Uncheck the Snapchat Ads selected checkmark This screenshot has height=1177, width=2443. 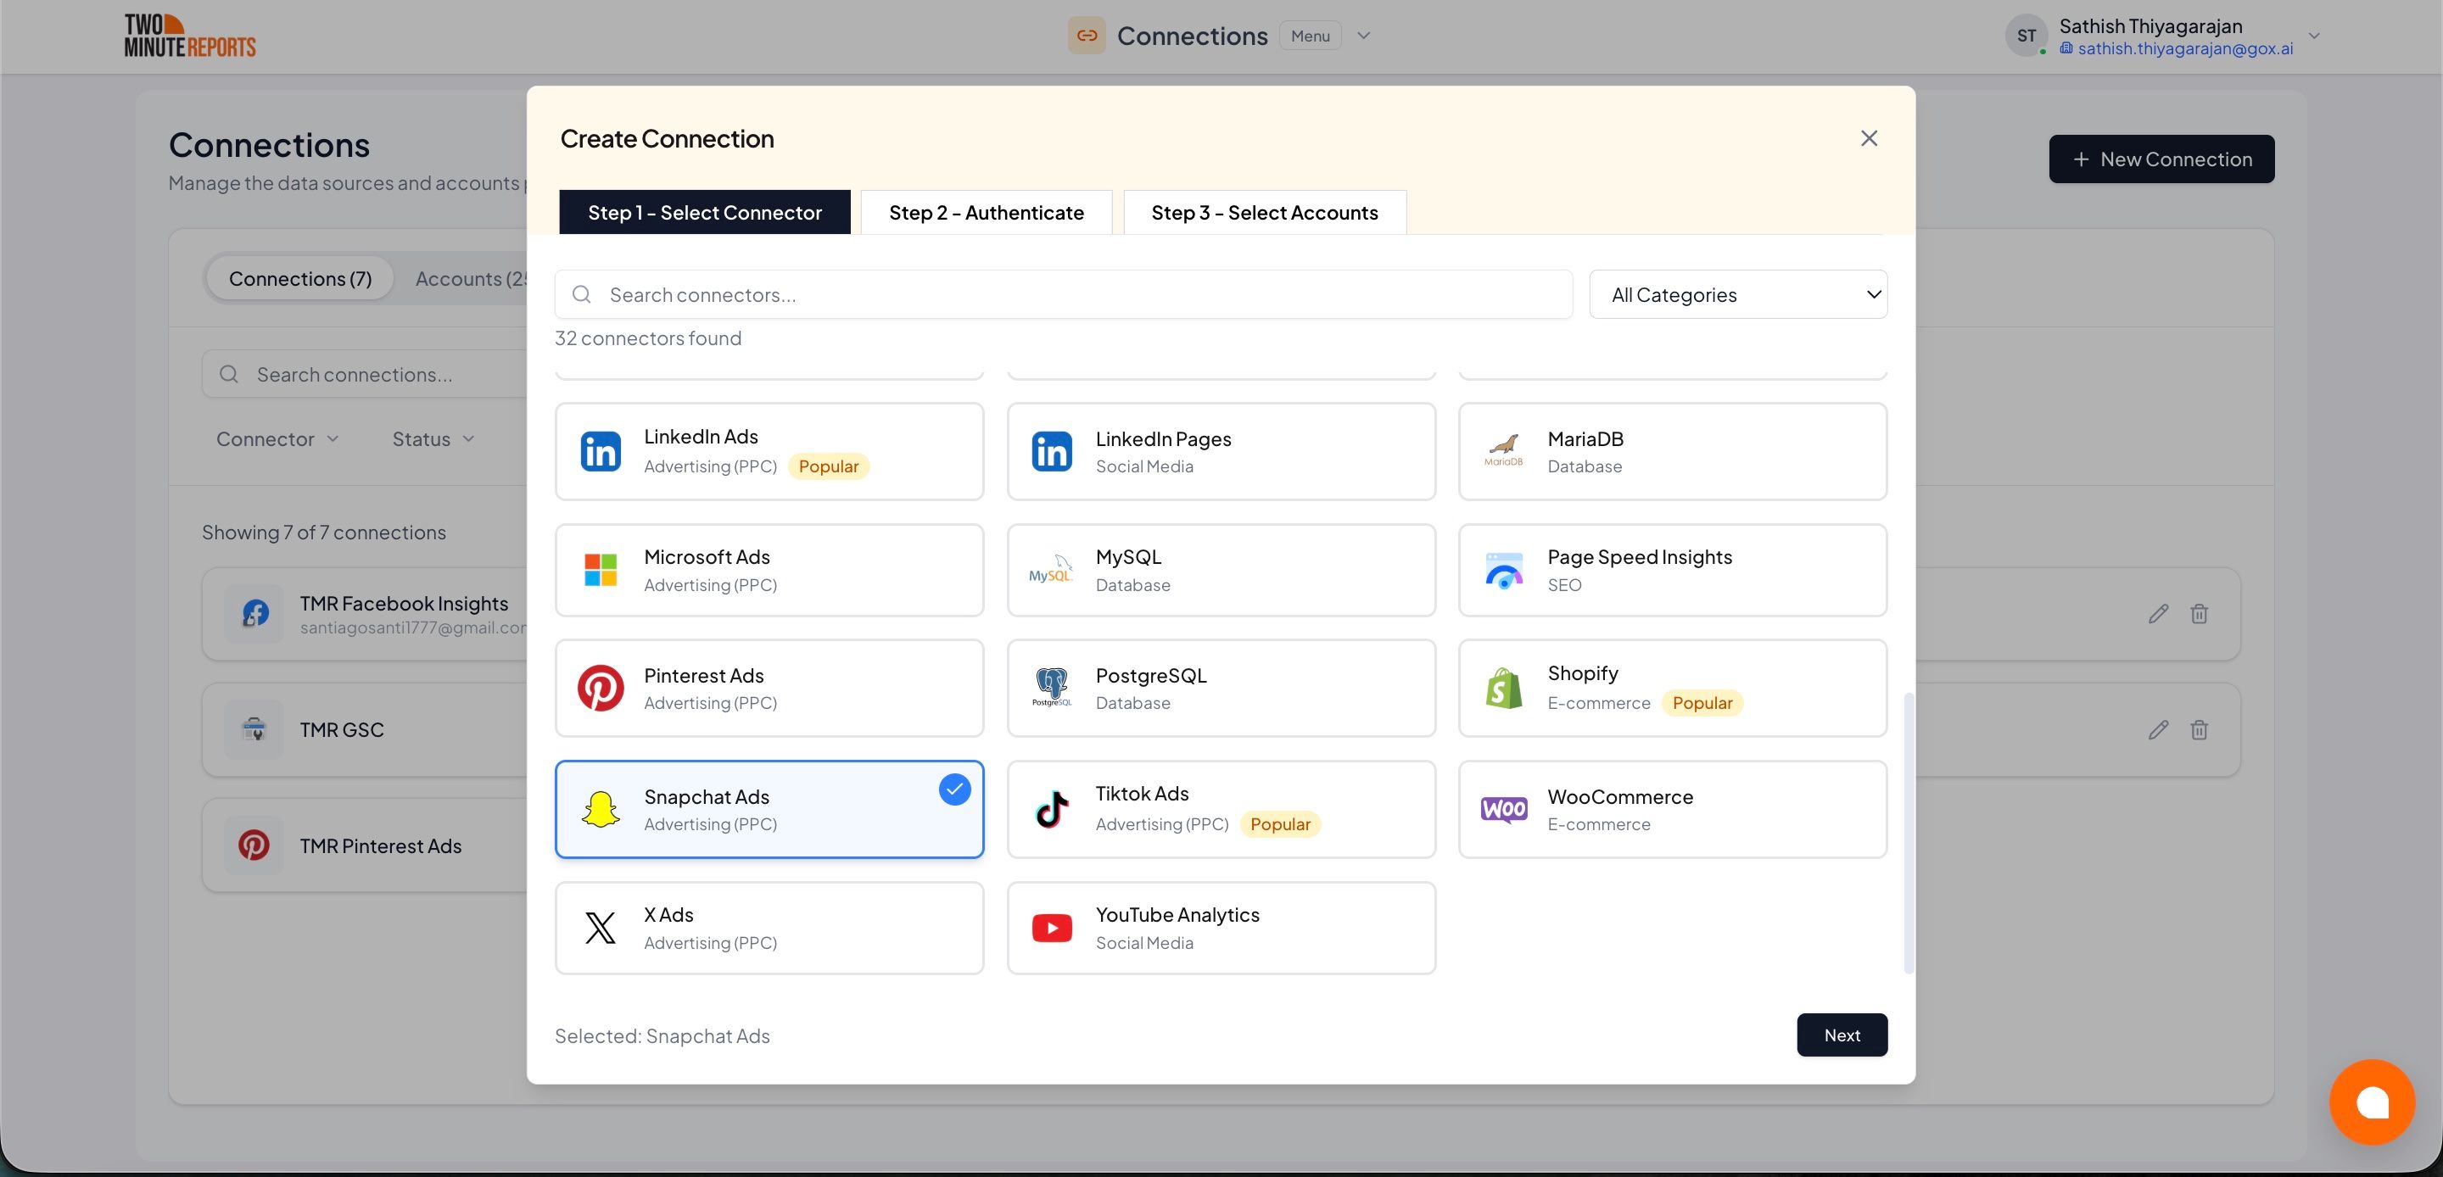point(954,789)
